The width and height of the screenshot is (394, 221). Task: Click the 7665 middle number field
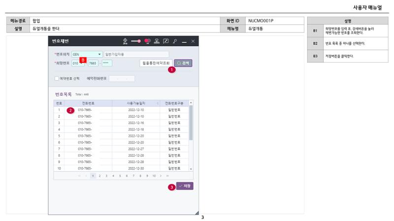[x=93, y=63]
